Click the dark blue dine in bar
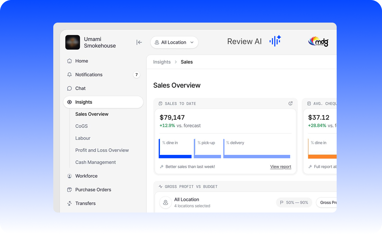Screen dimensions: 382x234 (175, 156)
